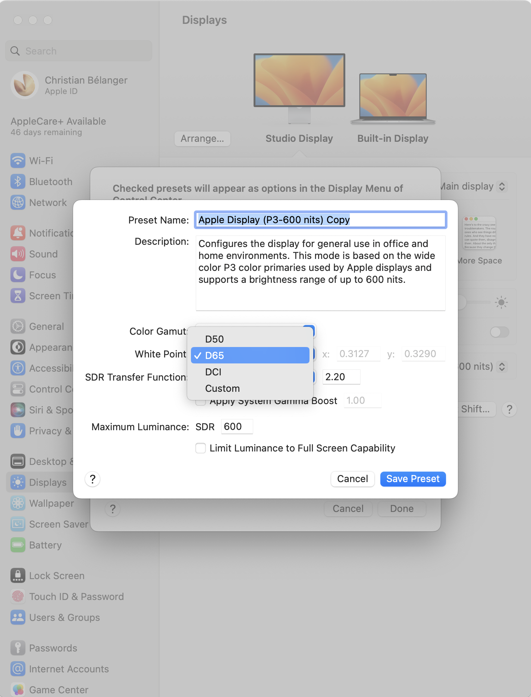Open the Appearance icon in sidebar

18,347
